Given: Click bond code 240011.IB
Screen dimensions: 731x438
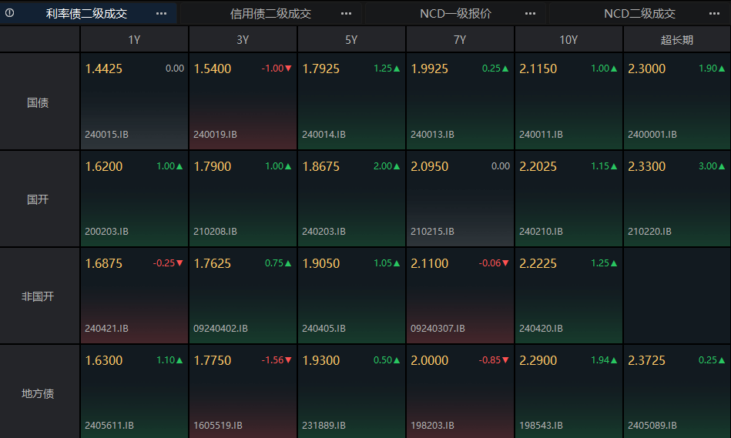Looking at the screenshot, I should pyautogui.click(x=541, y=134).
